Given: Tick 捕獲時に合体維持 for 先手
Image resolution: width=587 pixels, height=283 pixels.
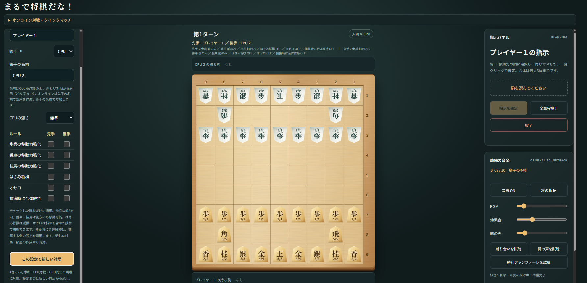Looking at the screenshot, I should 51,198.
